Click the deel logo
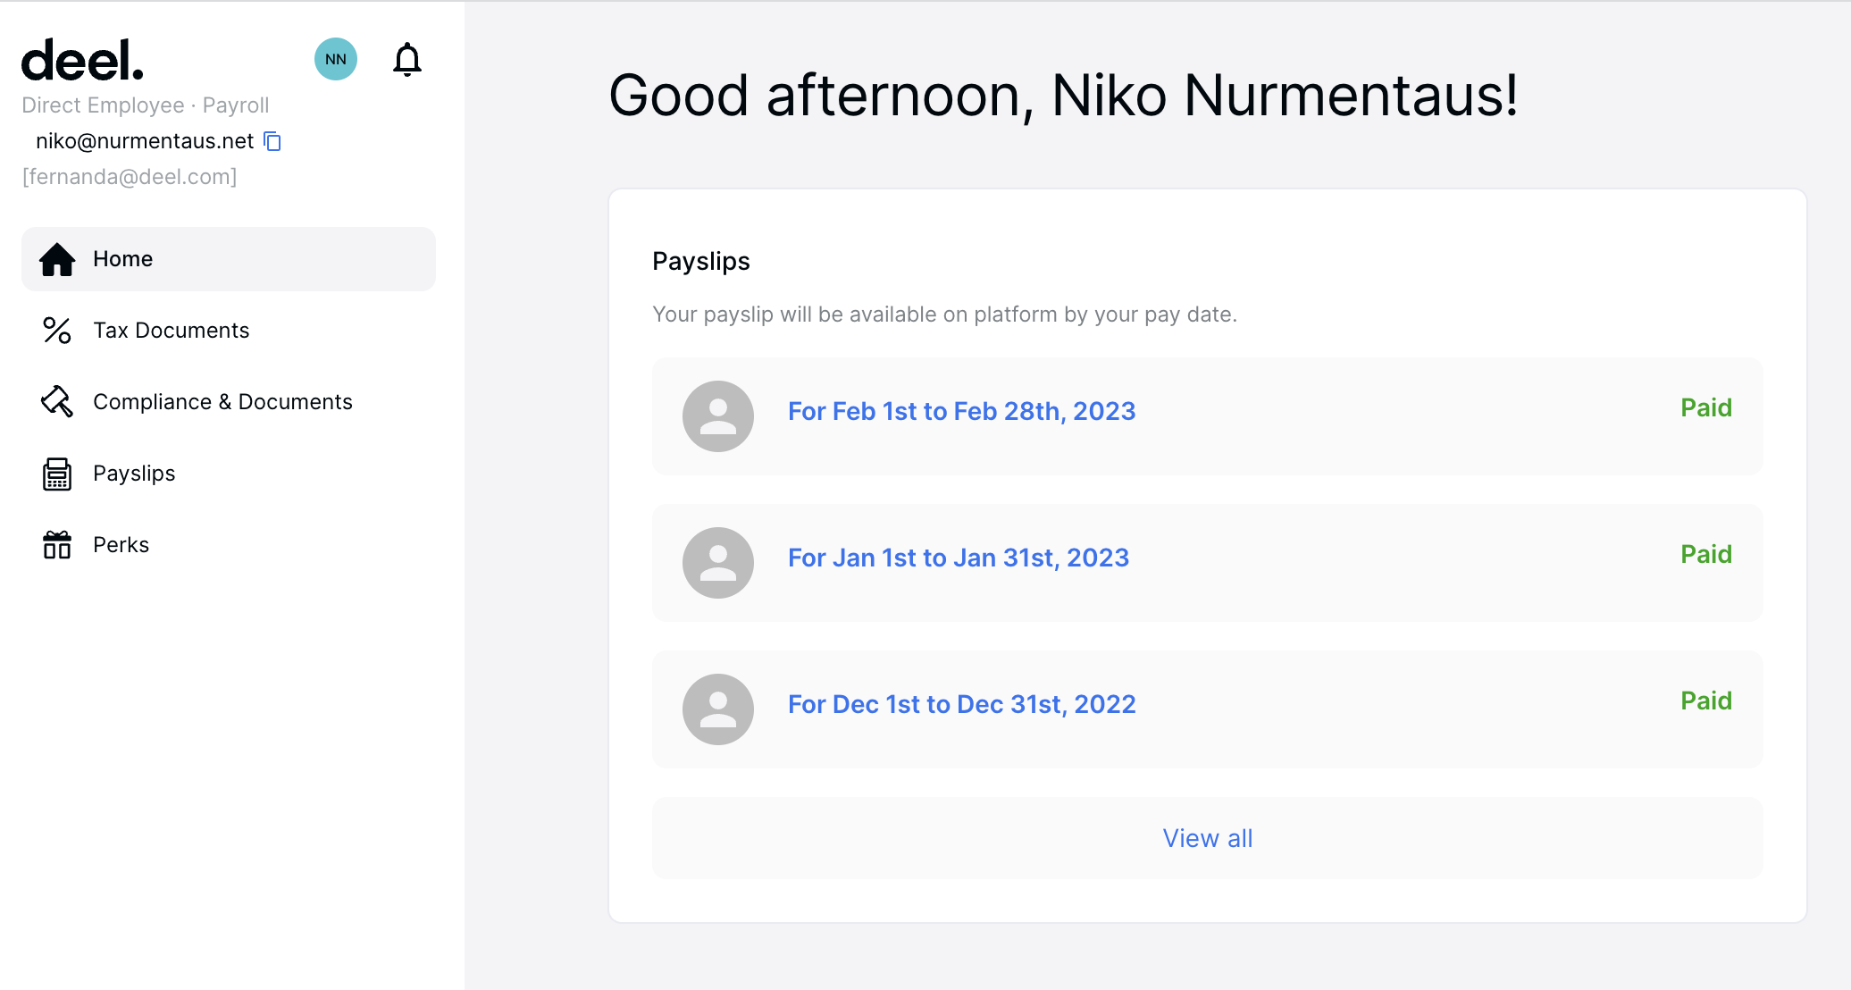This screenshot has width=1851, height=990. [x=82, y=61]
